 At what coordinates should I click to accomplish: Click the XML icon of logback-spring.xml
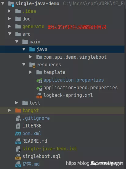click(39, 95)
